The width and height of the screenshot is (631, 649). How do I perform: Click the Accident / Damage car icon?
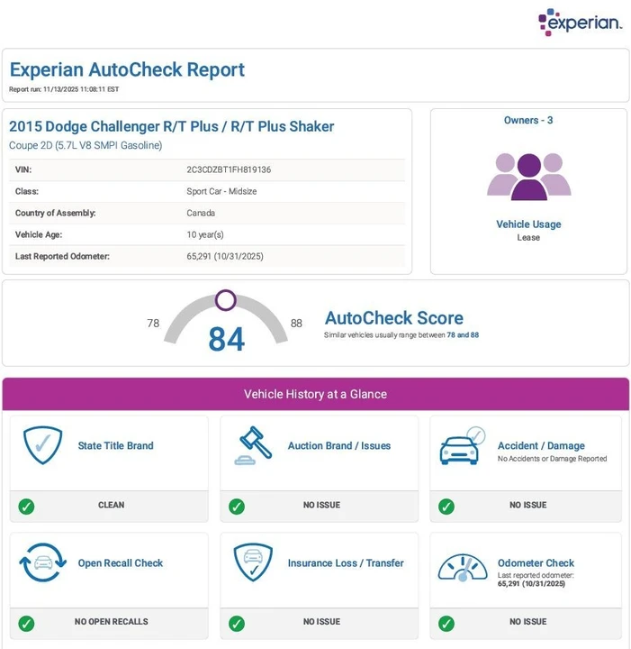click(463, 446)
